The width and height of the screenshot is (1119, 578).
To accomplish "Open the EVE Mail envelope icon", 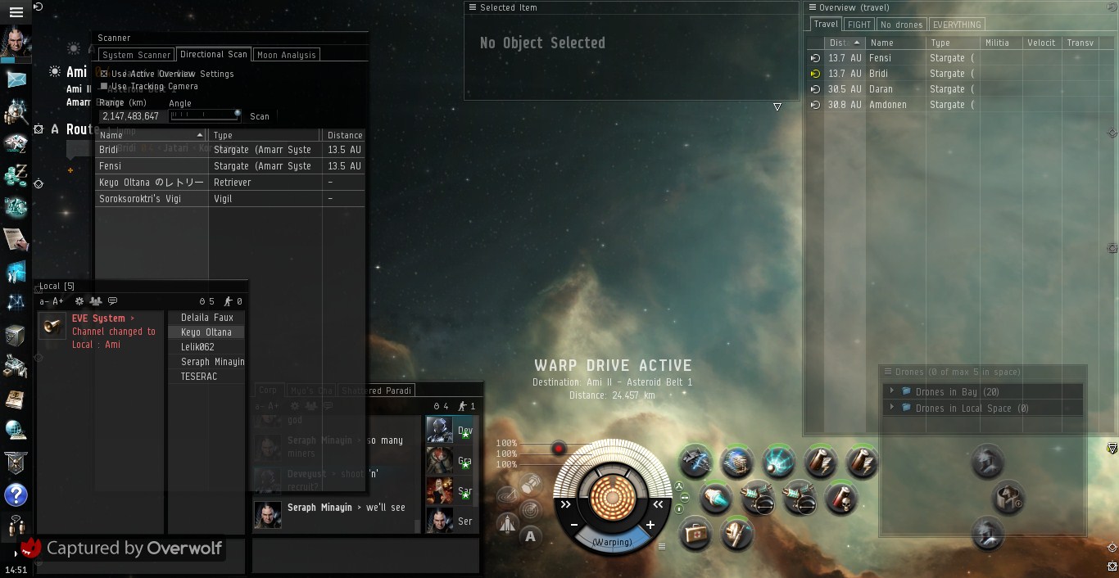I will coord(16,79).
